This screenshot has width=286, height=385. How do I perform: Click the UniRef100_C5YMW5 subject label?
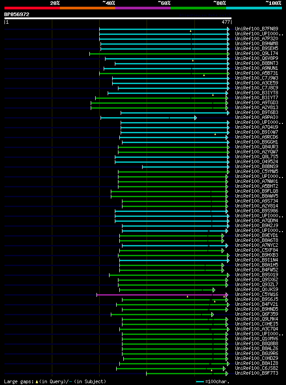point(257,171)
